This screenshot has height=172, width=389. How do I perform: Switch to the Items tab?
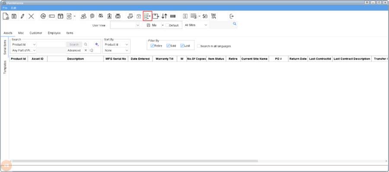point(70,33)
